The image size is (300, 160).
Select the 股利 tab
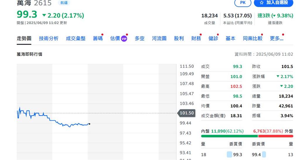179,38
